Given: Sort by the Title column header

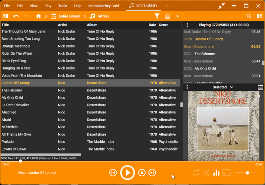Looking at the screenshot, I should [5, 25].
